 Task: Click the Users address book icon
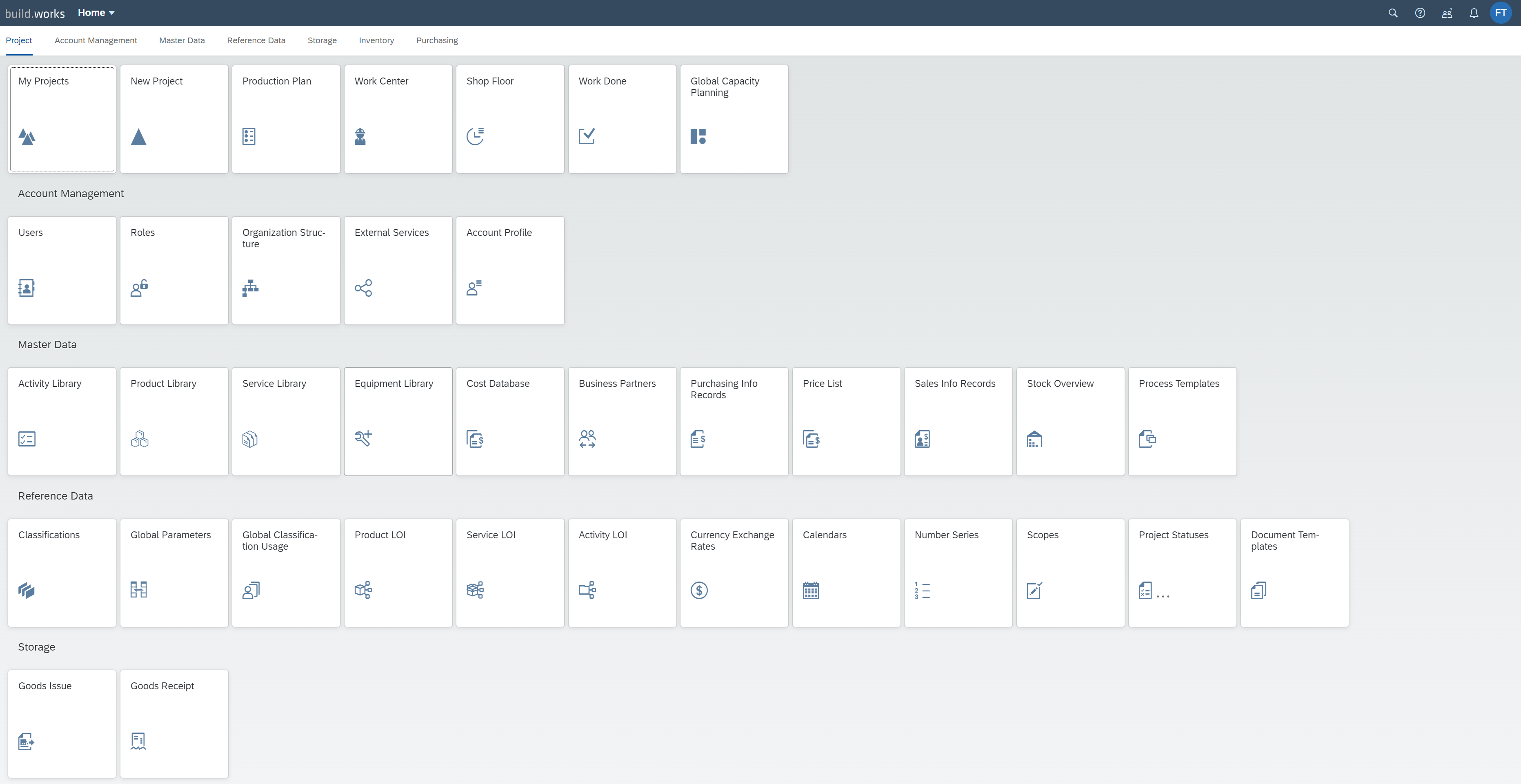pyautogui.click(x=27, y=288)
